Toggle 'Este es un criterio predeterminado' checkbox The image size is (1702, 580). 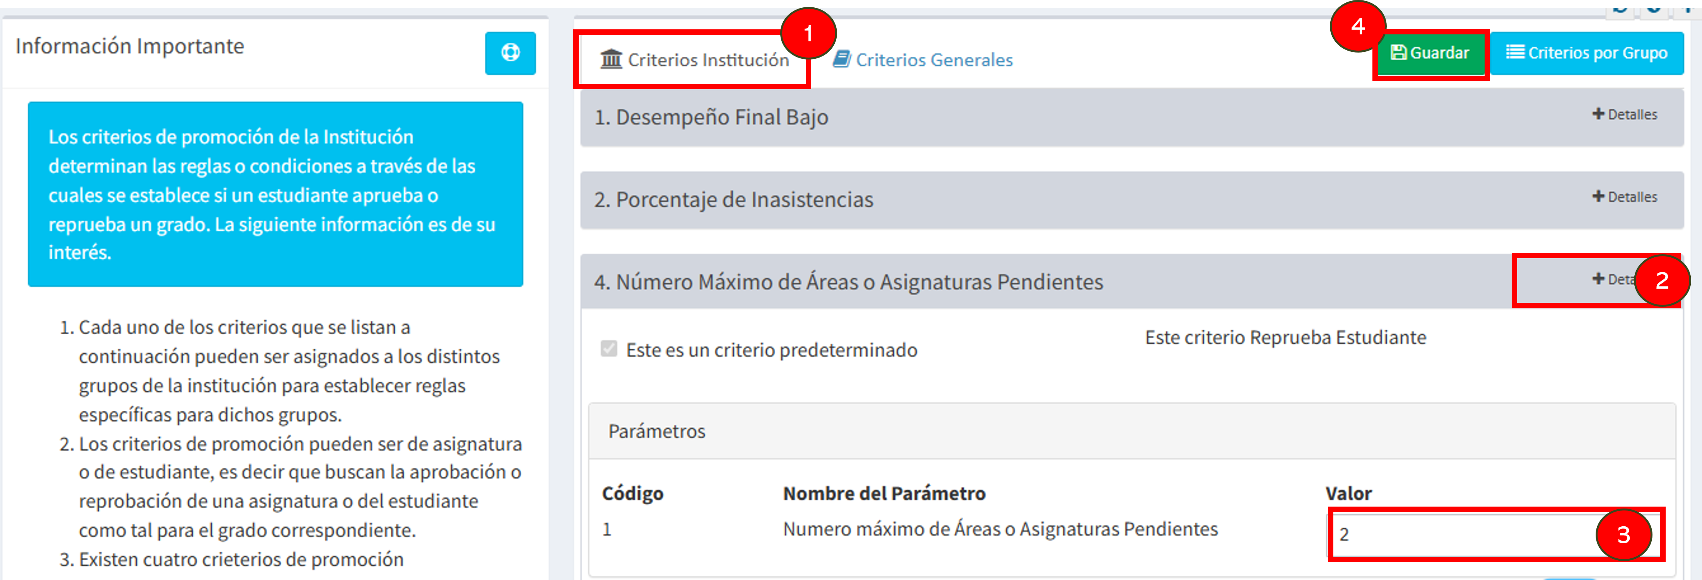608,349
